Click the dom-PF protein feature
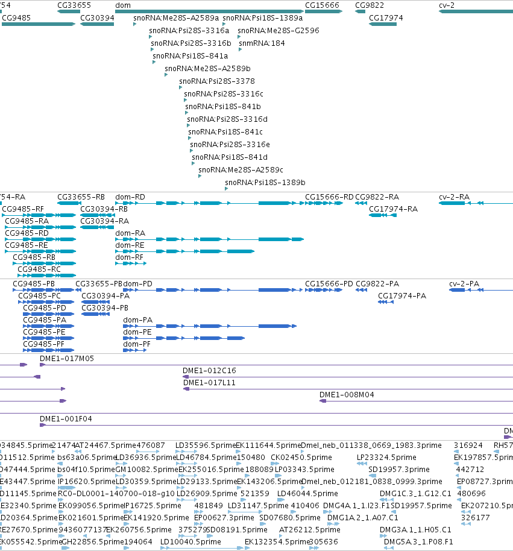513x551 pixels. click(134, 350)
